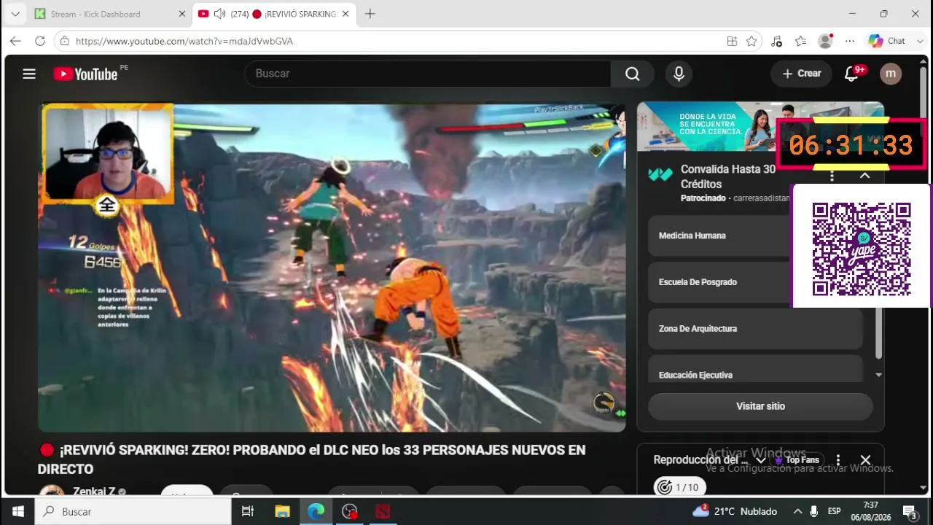933x525 pixels.
Task: Mute the YouTube tab audio icon
Action: [219, 14]
